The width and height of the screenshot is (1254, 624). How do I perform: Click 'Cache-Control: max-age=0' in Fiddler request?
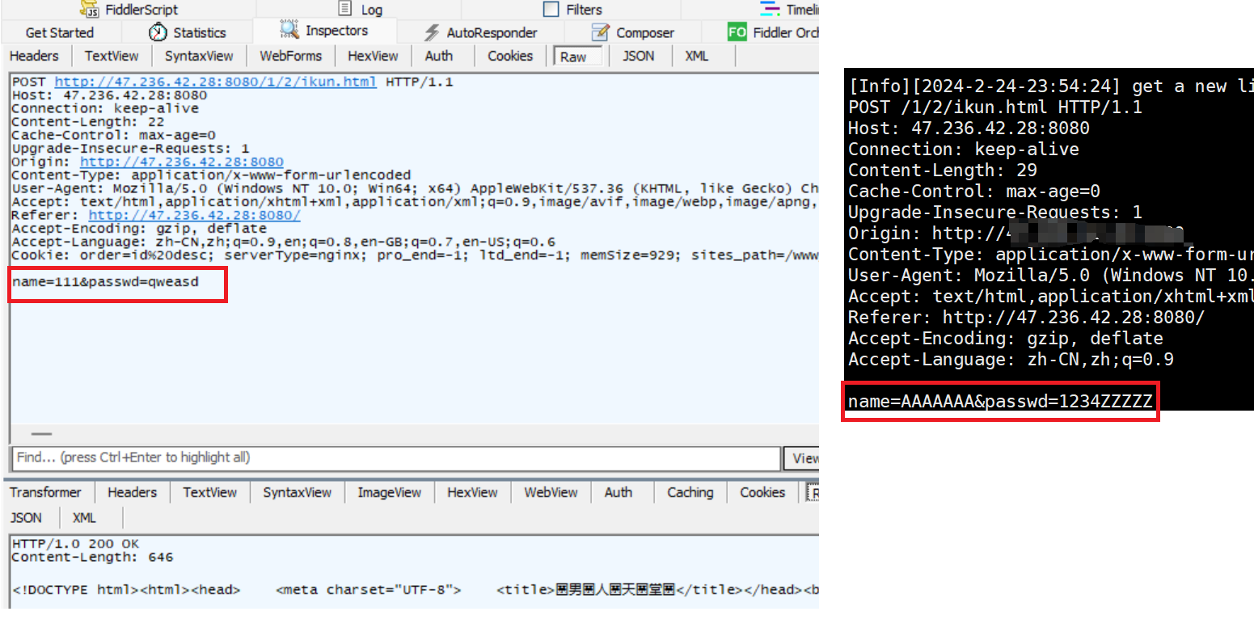click(x=113, y=136)
